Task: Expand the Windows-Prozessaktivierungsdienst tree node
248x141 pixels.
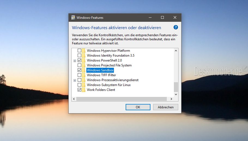Action: tap(75, 80)
